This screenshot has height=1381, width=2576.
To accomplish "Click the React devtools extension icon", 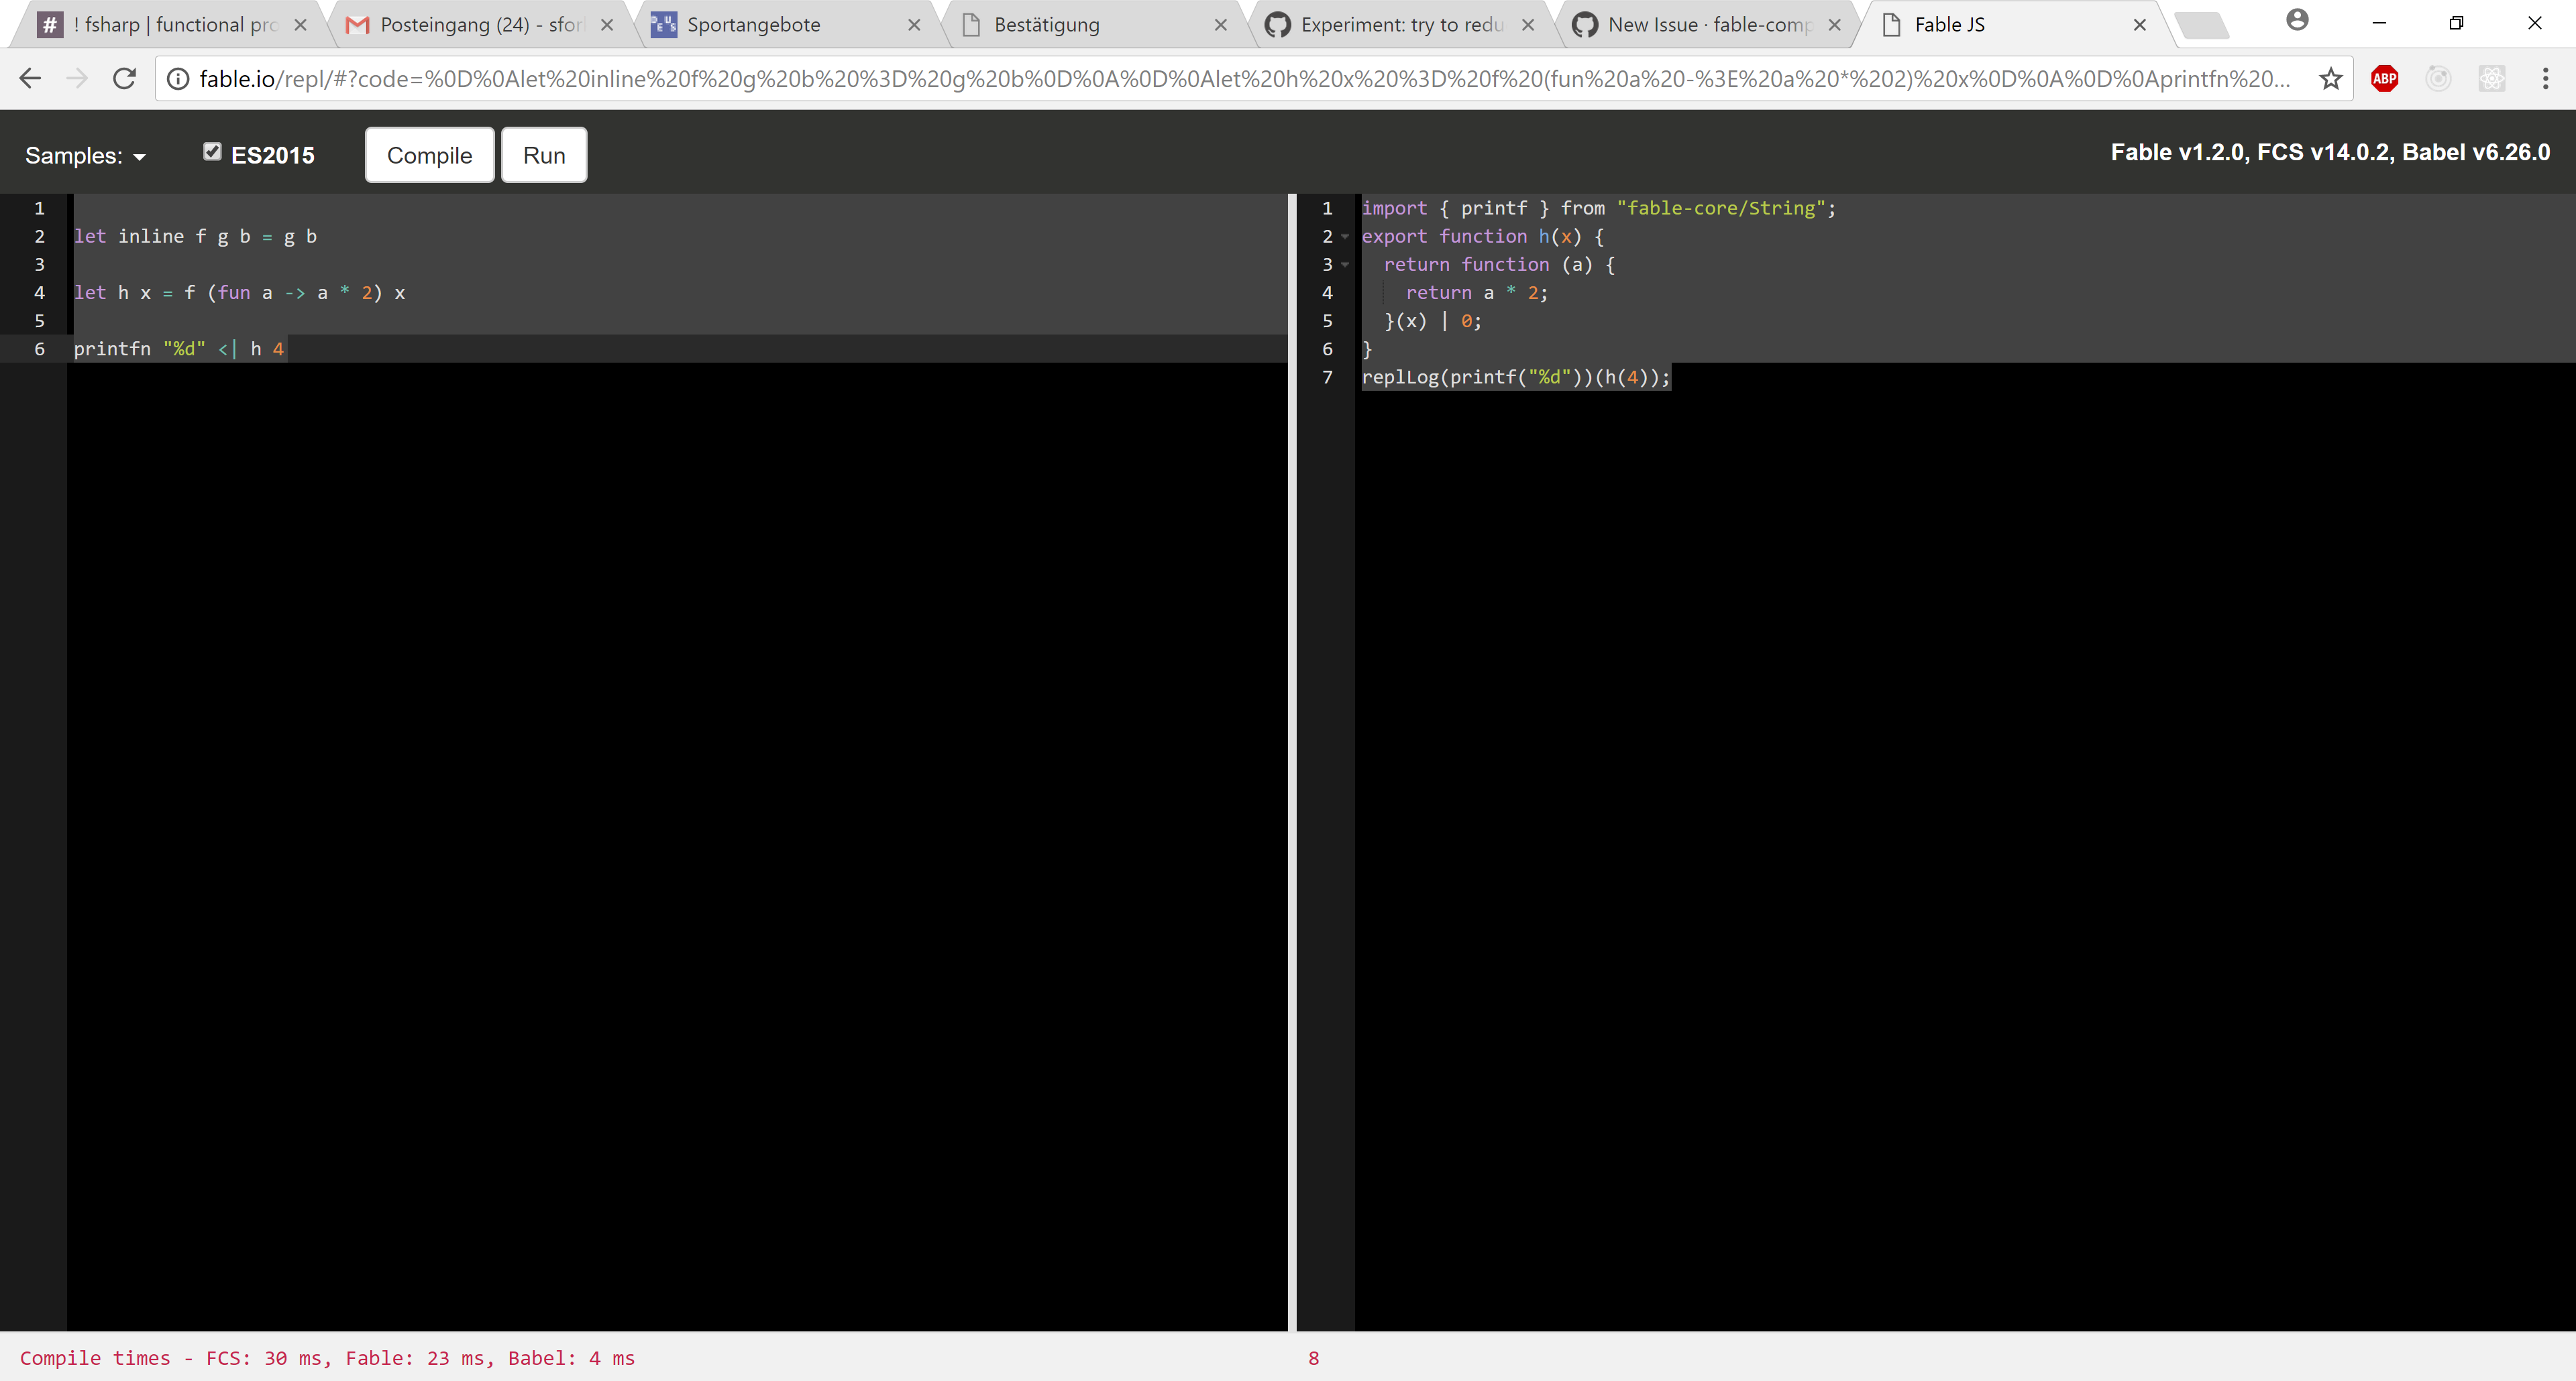I will point(2491,78).
